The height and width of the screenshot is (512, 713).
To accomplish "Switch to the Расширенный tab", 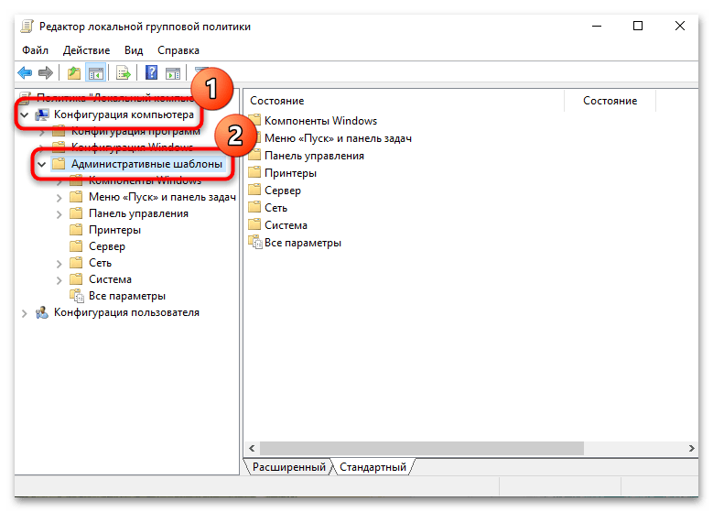I will coord(288,467).
